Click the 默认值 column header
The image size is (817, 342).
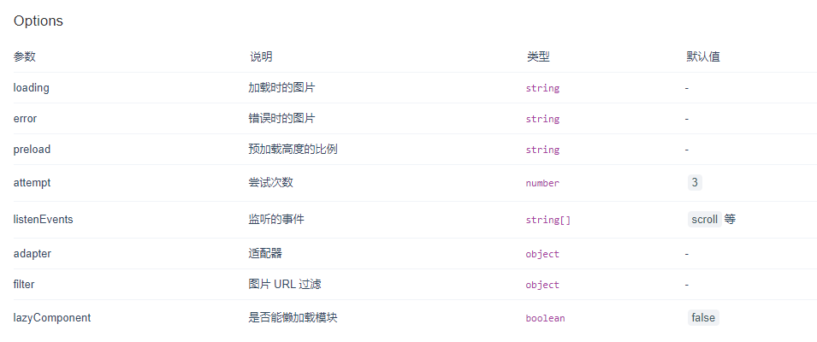pyautogui.click(x=703, y=56)
